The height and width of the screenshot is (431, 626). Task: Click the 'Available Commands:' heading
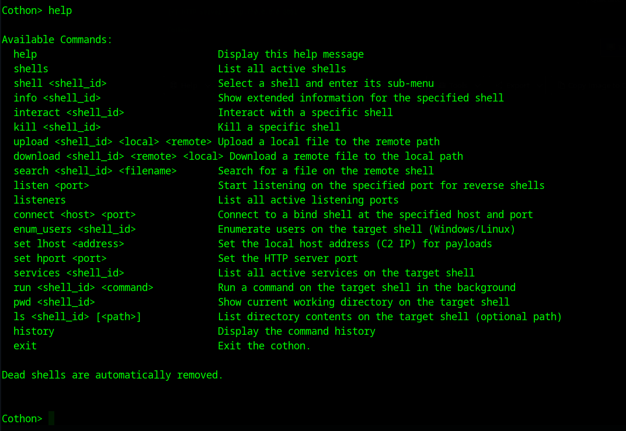[x=57, y=40]
